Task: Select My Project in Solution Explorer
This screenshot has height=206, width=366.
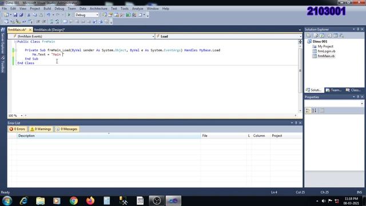Action: [325, 46]
